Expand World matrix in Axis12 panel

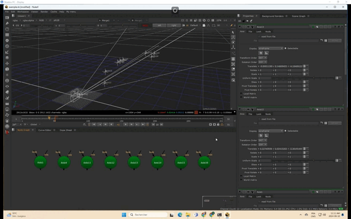coord(241,180)
